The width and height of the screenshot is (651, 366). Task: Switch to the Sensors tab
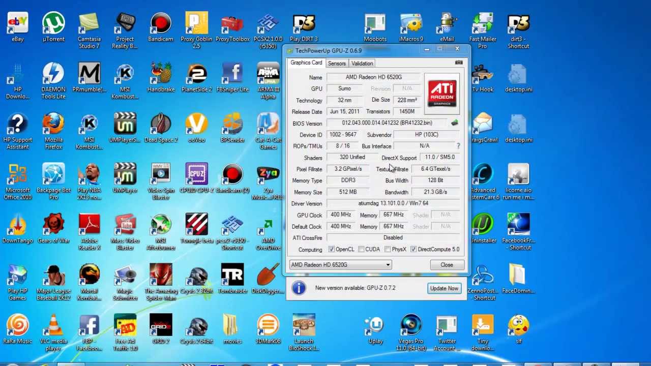click(x=337, y=64)
